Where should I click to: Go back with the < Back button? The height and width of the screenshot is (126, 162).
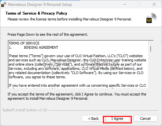[x=93, y=119]
